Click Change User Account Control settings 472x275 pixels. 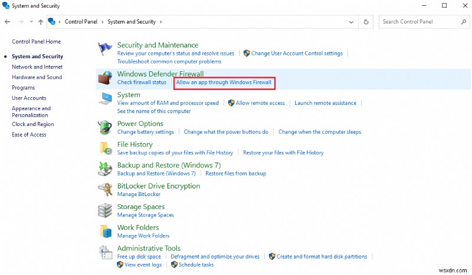click(x=297, y=54)
